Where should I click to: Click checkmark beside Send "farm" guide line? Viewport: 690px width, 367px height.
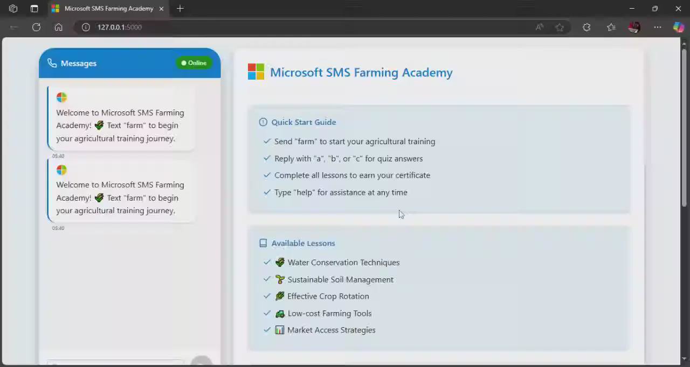267,141
